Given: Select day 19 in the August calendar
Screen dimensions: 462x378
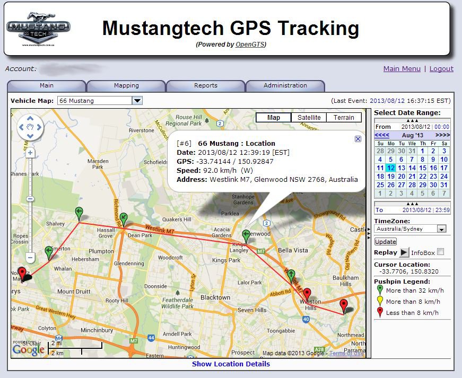Looking at the screenshot, I should (391, 177).
